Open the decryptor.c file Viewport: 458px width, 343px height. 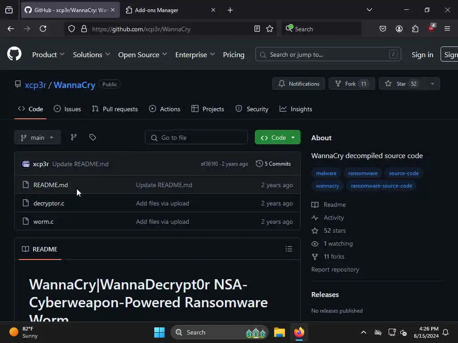[x=49, y=203]
